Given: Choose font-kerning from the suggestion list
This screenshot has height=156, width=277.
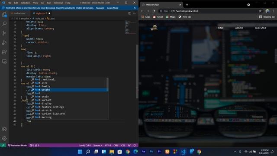Looking at the screenshot, I should (69, 117).
